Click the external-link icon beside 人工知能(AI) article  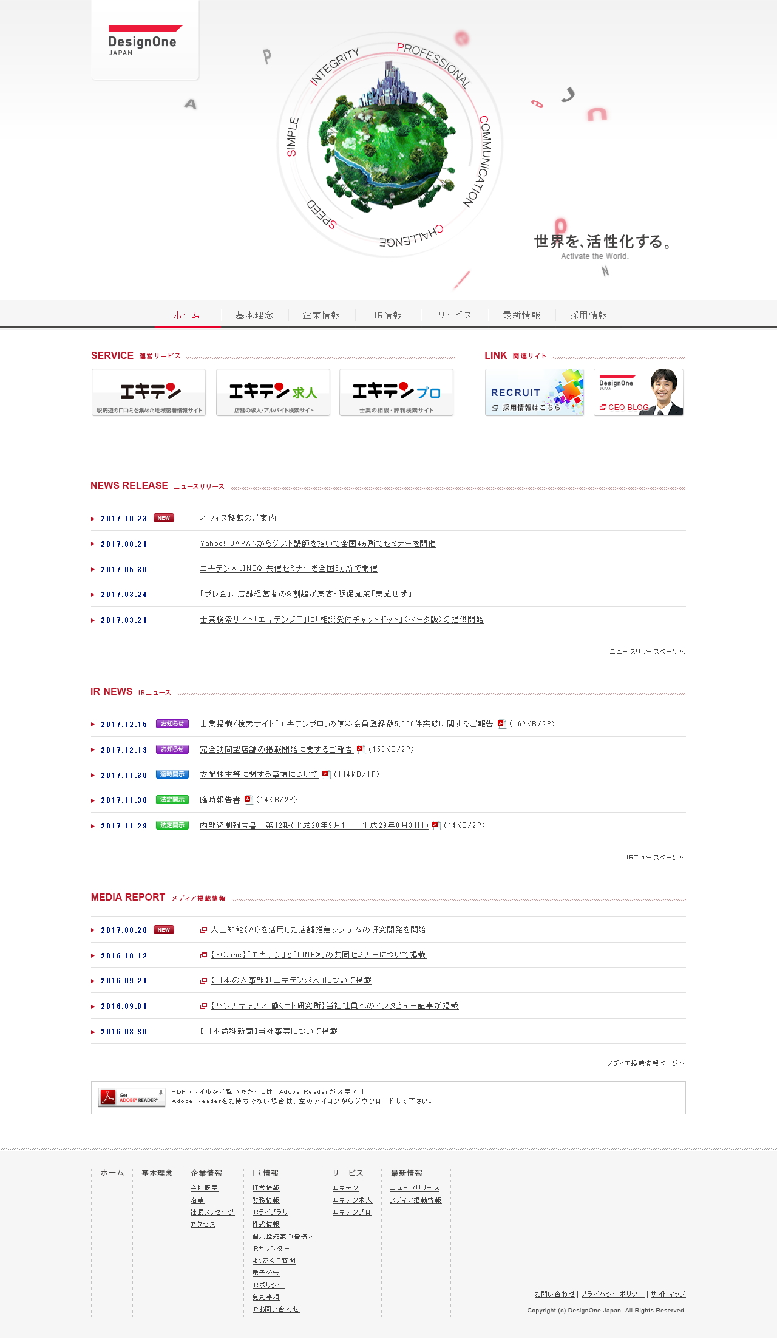pyautogui.click(x=204, y=930)
